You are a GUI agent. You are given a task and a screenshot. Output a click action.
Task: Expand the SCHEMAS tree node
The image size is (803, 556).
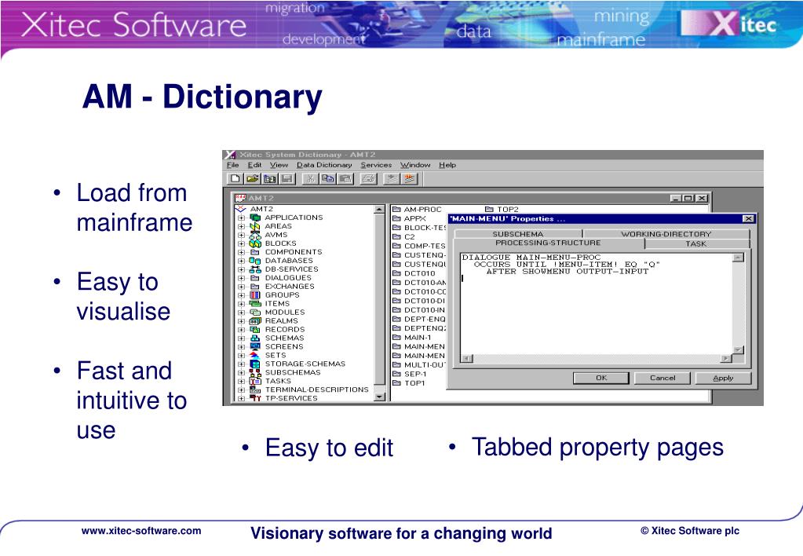[x=241, y=338]
